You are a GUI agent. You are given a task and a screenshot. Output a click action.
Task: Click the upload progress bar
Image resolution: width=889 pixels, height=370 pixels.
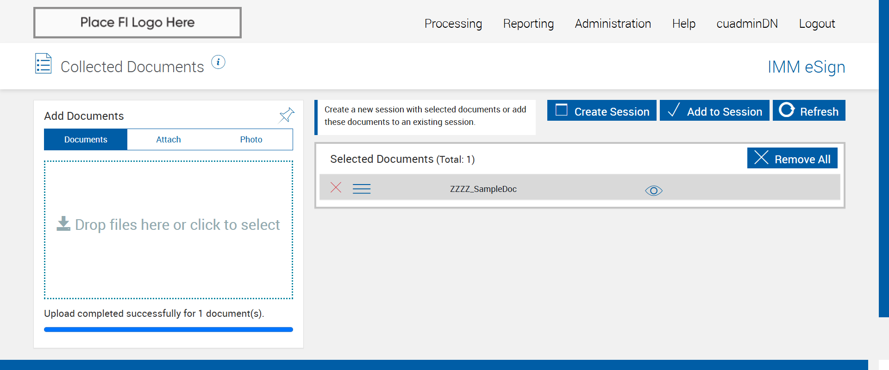click(x=169, y=330)
